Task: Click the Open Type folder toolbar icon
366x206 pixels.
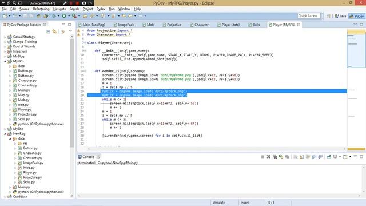Action: [x=85, y=16]
